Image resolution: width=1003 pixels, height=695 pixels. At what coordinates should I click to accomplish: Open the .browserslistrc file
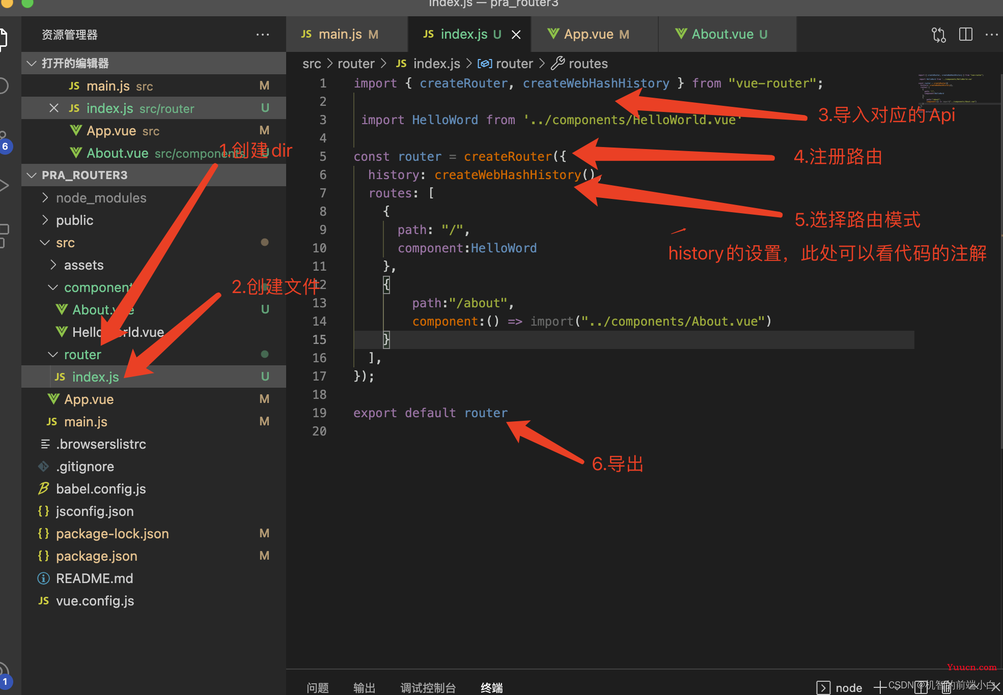click(154, 444)
